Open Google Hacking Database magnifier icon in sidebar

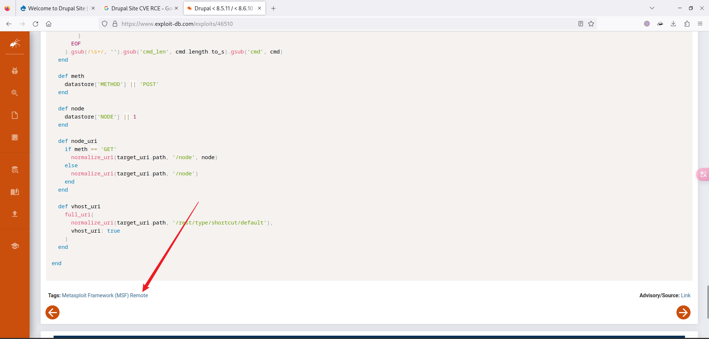(15, 93)
